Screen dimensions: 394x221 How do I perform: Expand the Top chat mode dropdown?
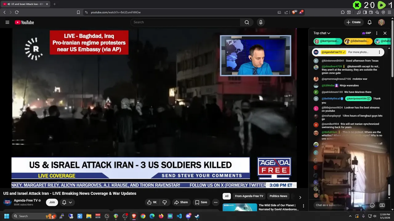322,33
